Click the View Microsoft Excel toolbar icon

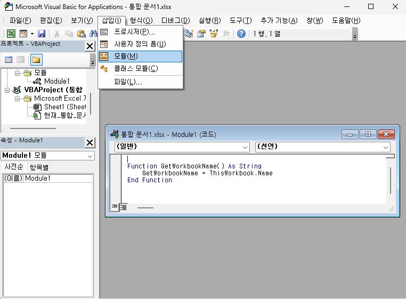click(11, 34)
